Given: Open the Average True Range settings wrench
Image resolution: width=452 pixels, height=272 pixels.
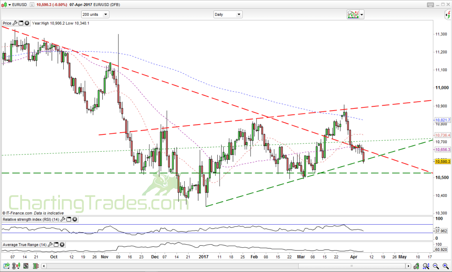Looking at the screenshot, I should [x=50, y=244].
